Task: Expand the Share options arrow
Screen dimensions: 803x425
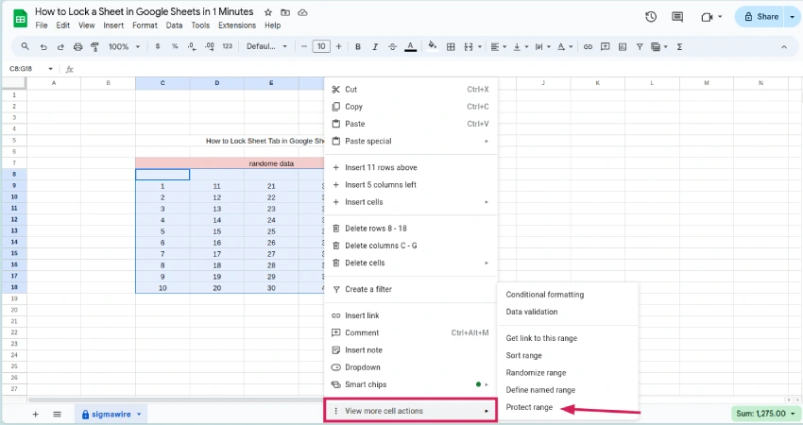Action: (793, 17)
